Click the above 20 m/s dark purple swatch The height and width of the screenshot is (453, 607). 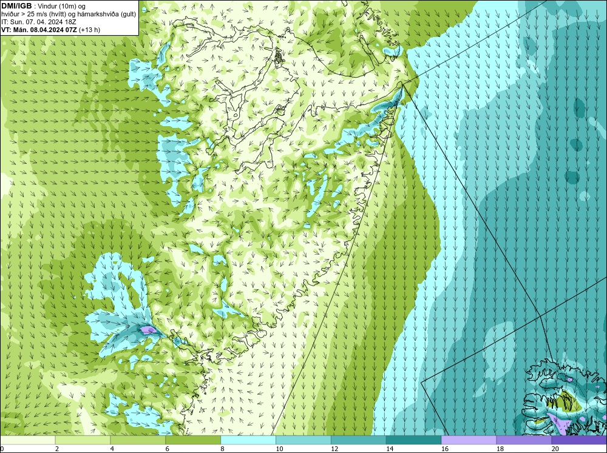coord(579,440)
